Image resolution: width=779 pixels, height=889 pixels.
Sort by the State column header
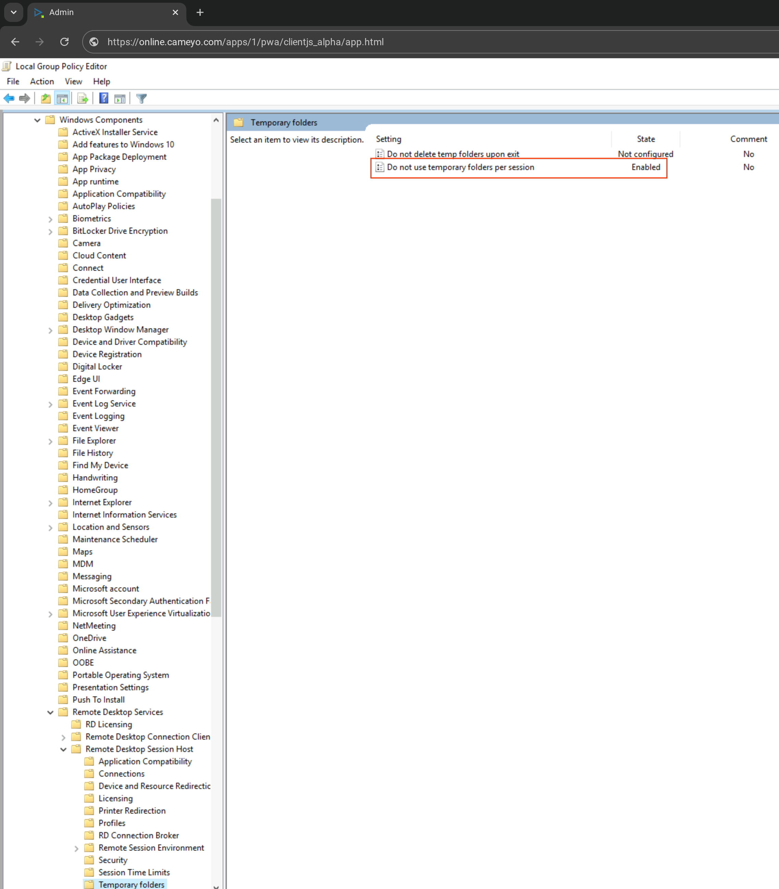645,139
